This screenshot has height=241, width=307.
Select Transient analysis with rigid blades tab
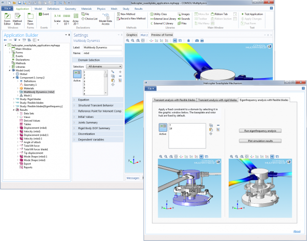[217, 100]
